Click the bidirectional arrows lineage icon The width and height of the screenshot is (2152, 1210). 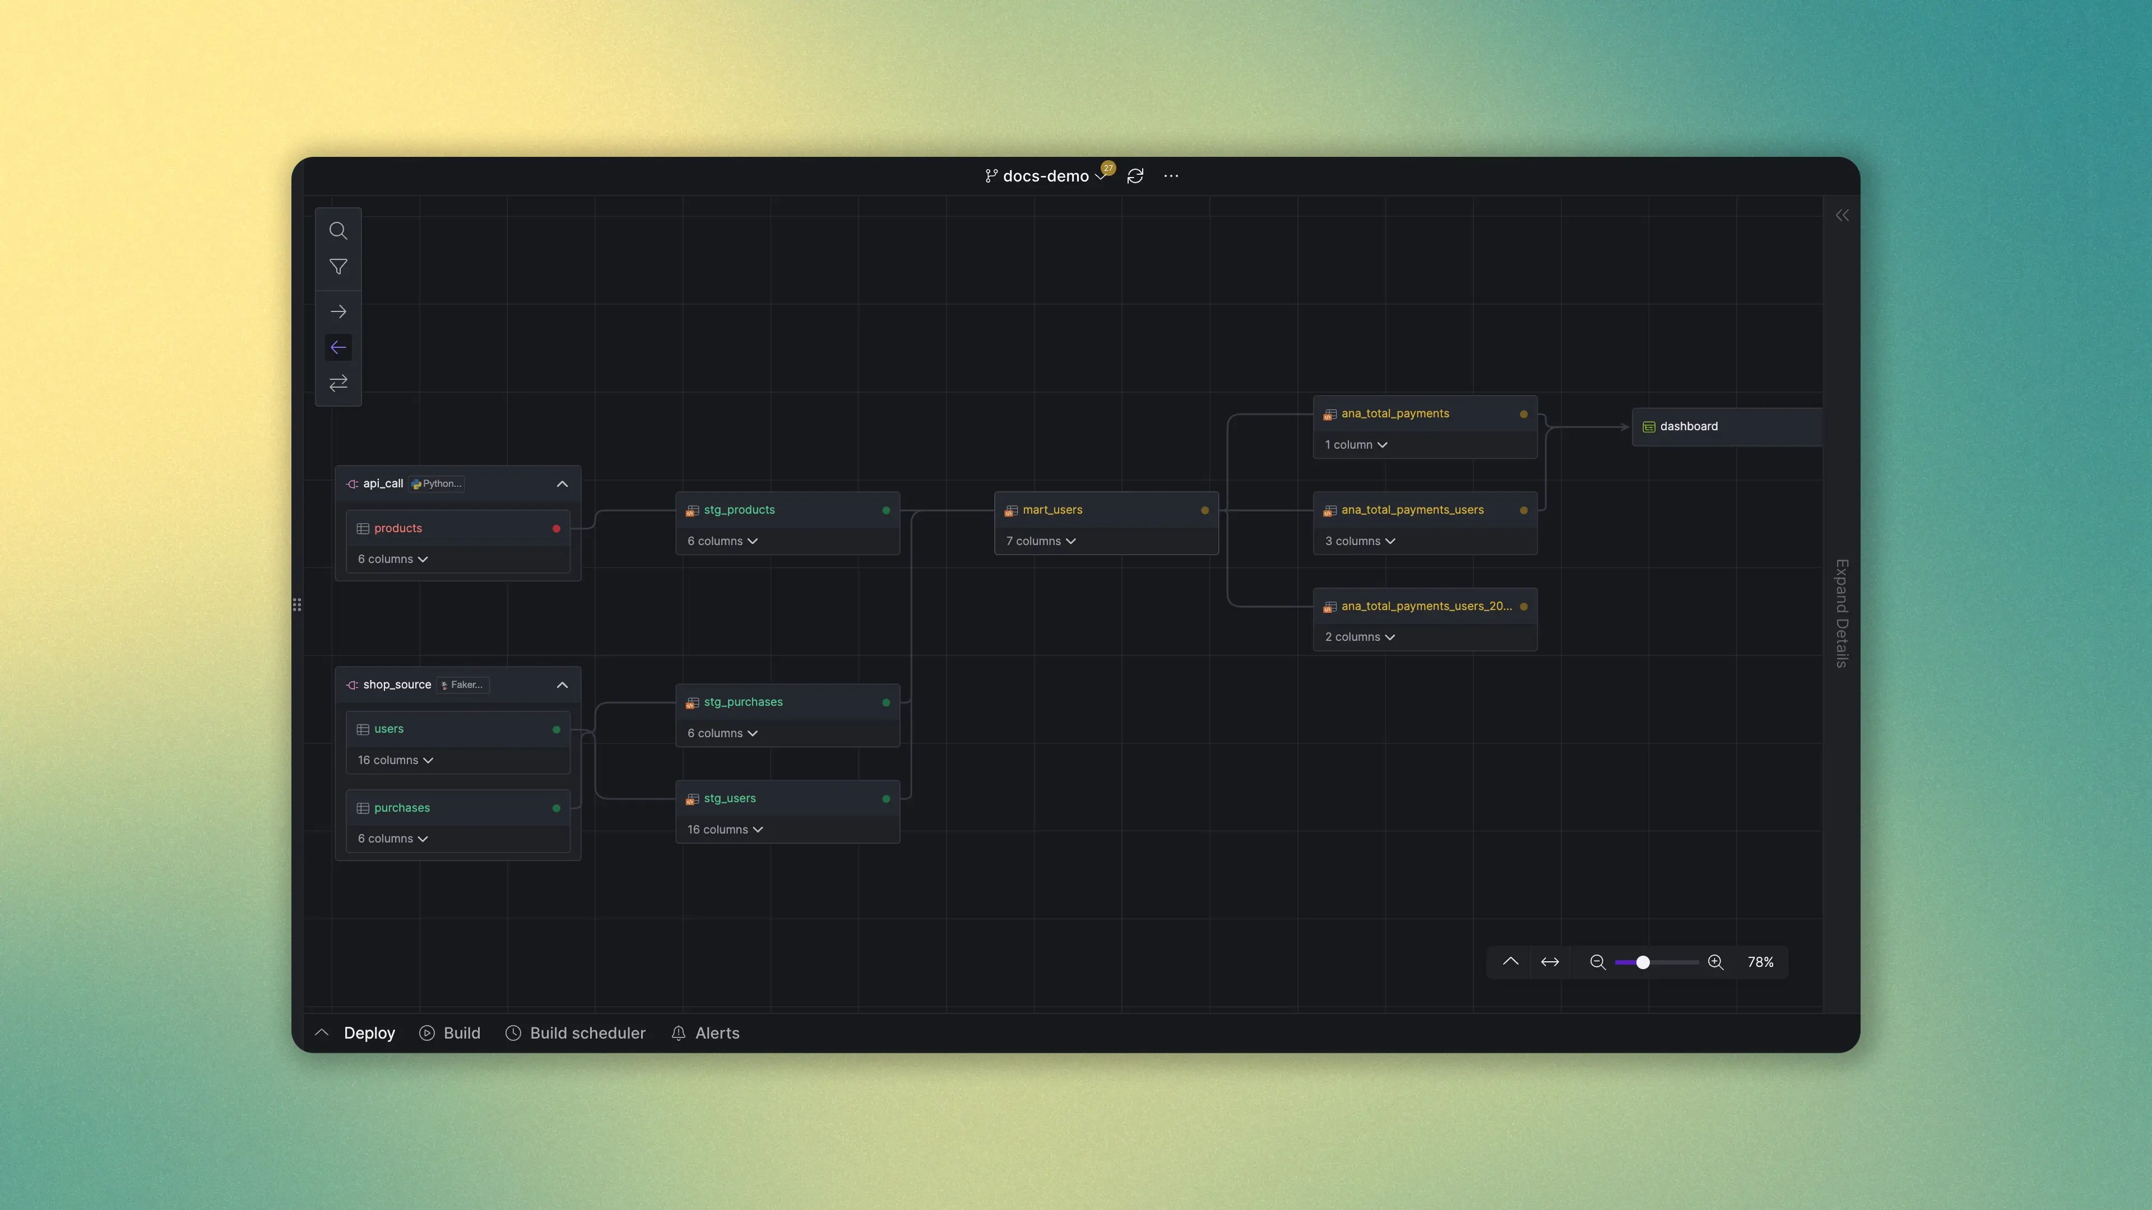pos(337,383)
